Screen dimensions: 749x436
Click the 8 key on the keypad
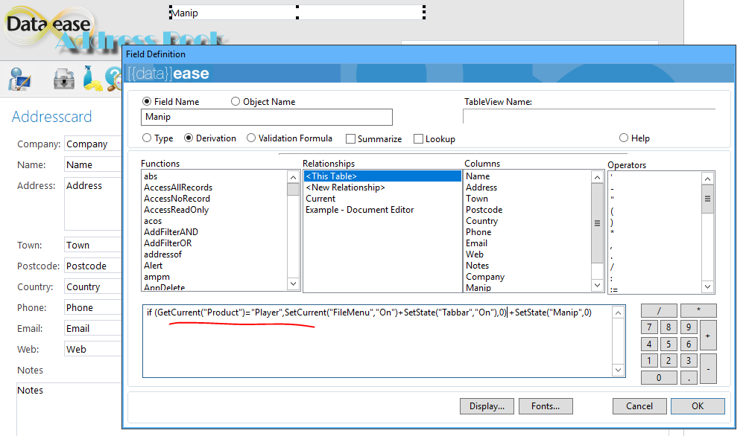(669, 327)
